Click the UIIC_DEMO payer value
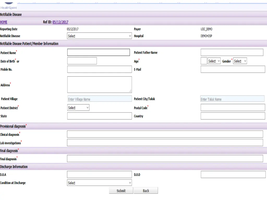 [x=207, y=29]
